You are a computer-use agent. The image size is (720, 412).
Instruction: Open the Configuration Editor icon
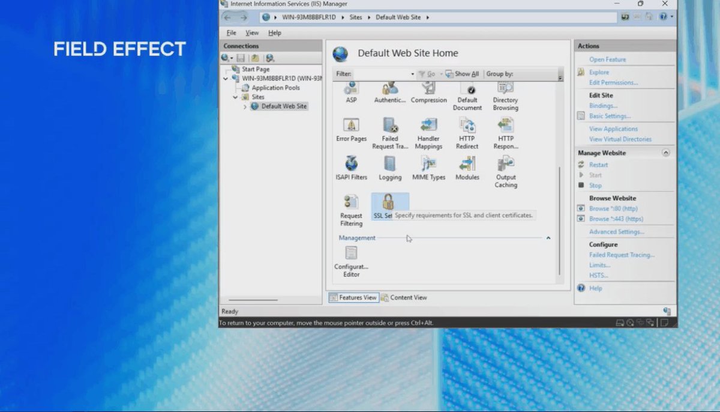point(351,253)
